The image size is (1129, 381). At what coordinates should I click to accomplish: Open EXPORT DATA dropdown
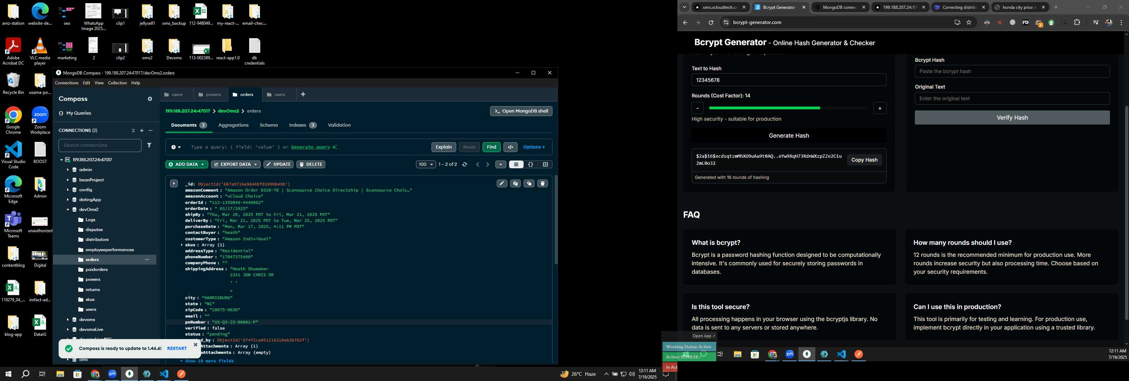coord(235,164)
